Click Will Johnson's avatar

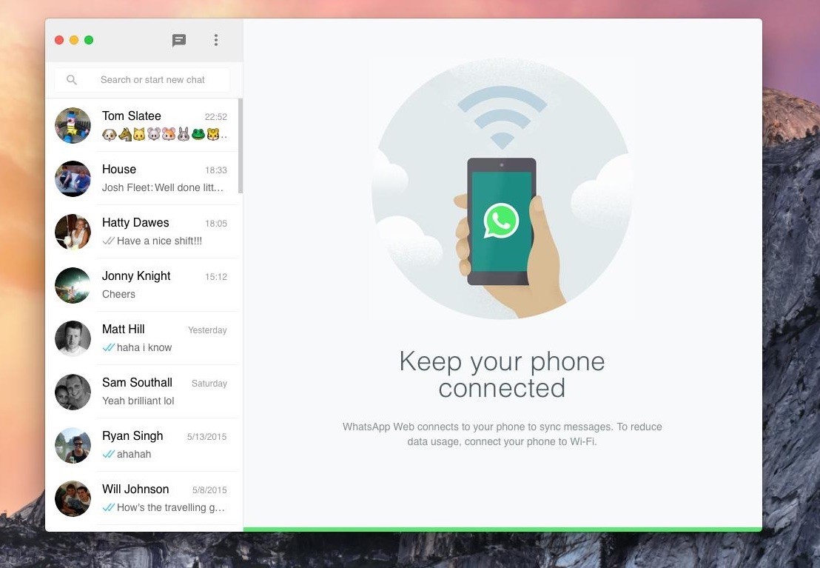pyautogui.click(x=73, y=499)
